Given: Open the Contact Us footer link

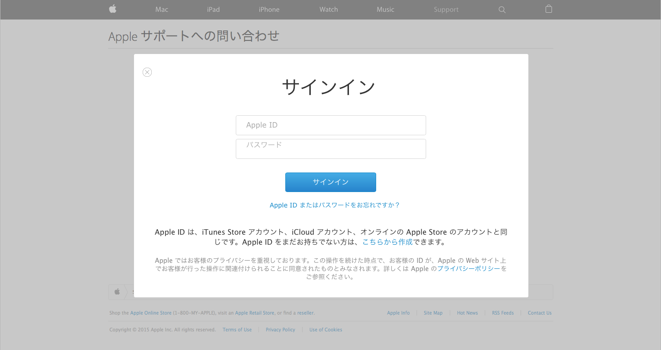Looking at the screenshot, I should 540,313.
